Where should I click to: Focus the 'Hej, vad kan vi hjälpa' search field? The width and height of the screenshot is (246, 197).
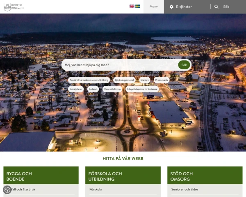click(119, 65)
